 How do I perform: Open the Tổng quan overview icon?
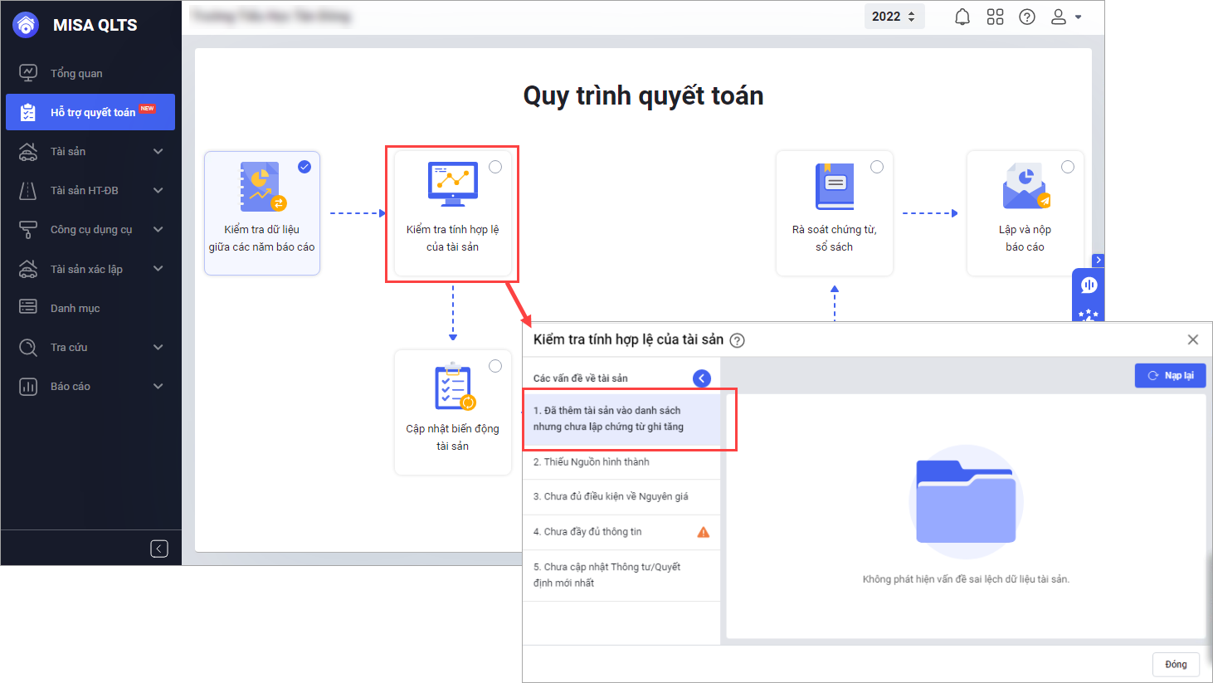point(28,73)
